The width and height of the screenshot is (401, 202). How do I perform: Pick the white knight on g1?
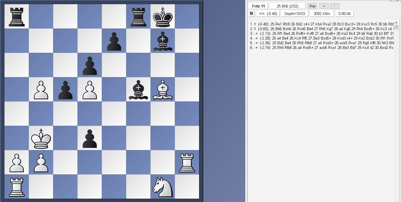point(163,187)
